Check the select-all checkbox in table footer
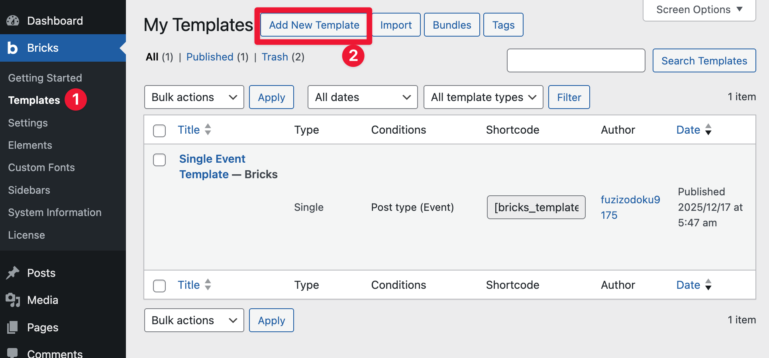The width and height of the screenshot is (769, 358). 159,286
